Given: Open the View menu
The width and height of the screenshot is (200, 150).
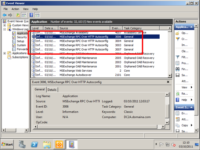Looking at the screenshot, I should pyautogui.click(x=26, y=9).
